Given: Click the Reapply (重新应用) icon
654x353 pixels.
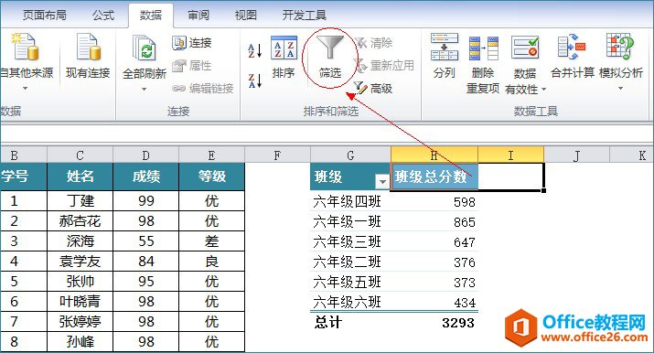Looking at the screenshot, I should click(360, 66).
